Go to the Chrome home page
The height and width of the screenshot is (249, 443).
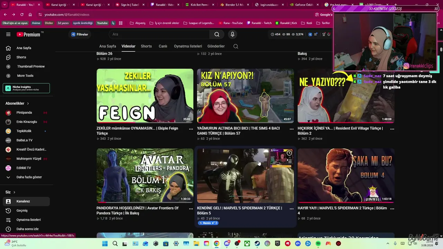pos(30,15)
